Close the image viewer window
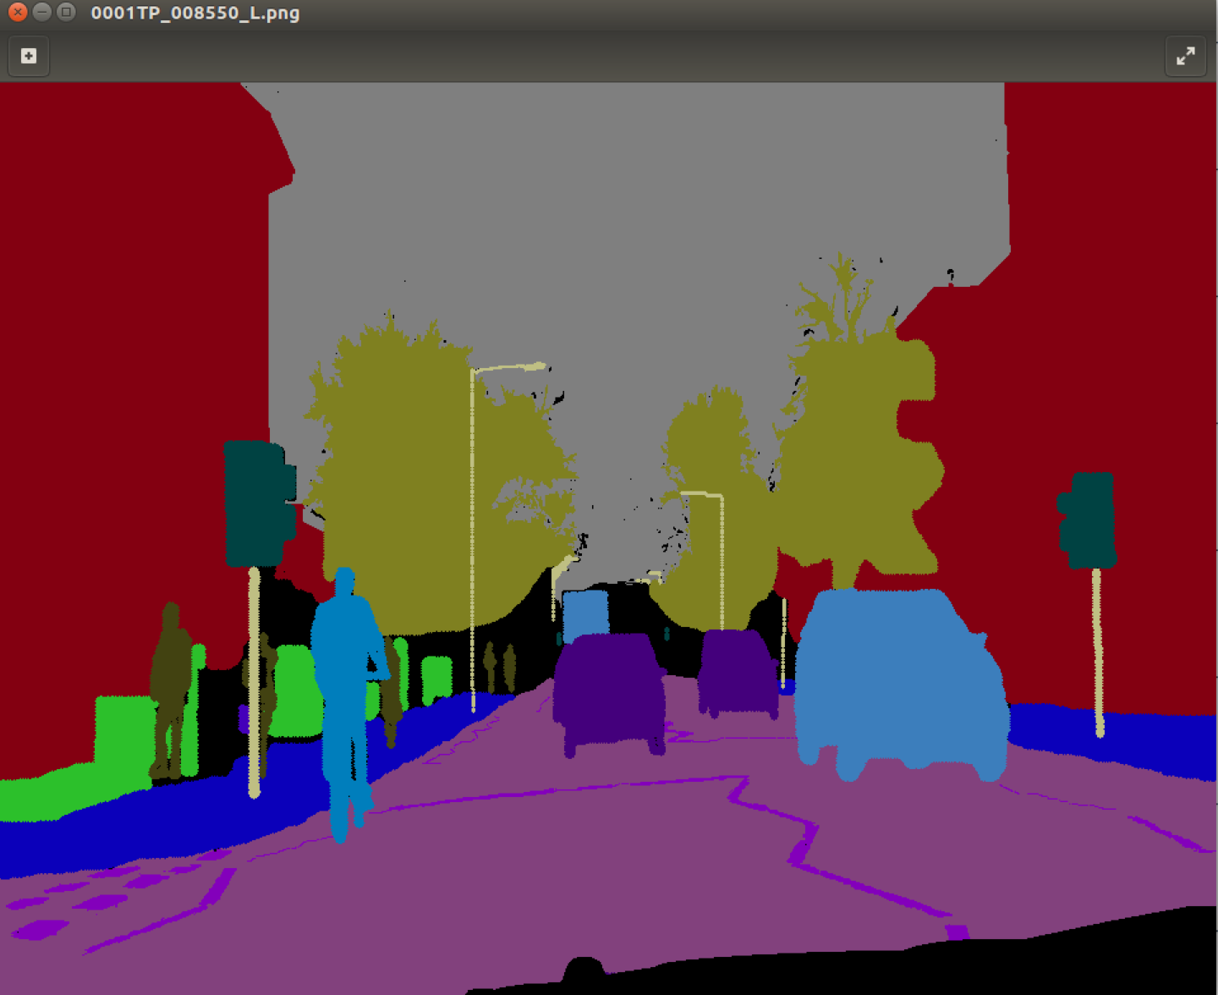The width and height of the screenshot is (1218, 995). (18, 13)
